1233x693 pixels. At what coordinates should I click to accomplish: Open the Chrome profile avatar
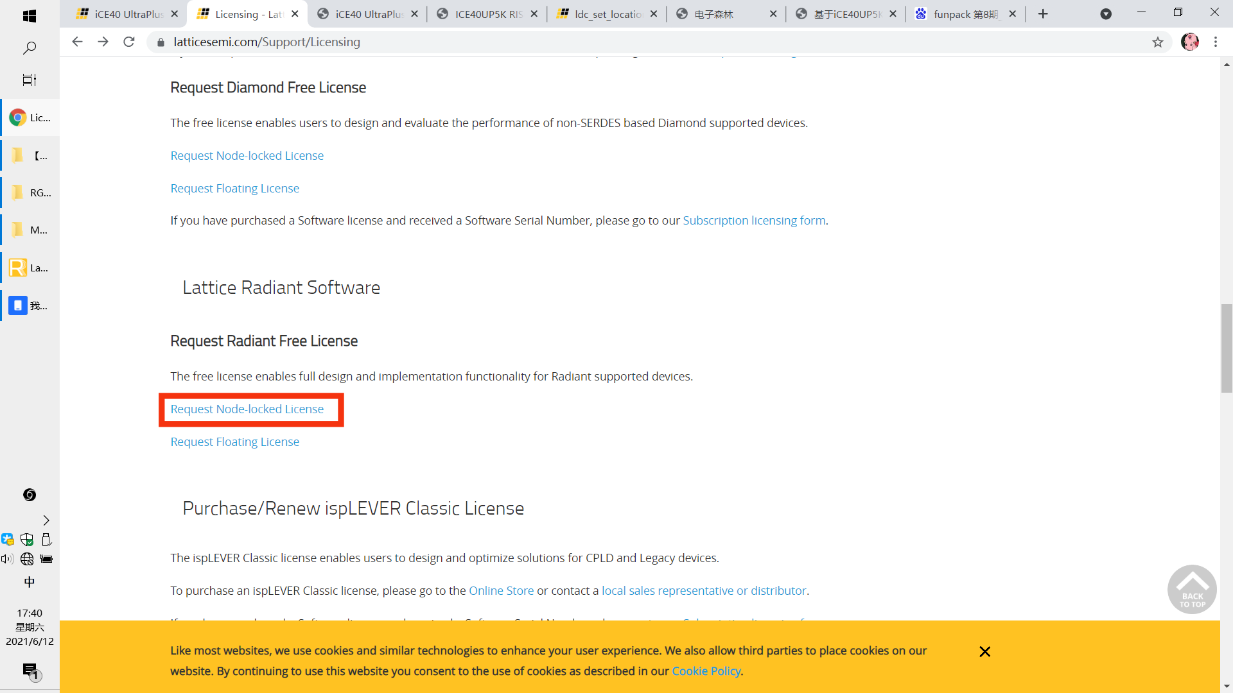tap(1190, 42)
